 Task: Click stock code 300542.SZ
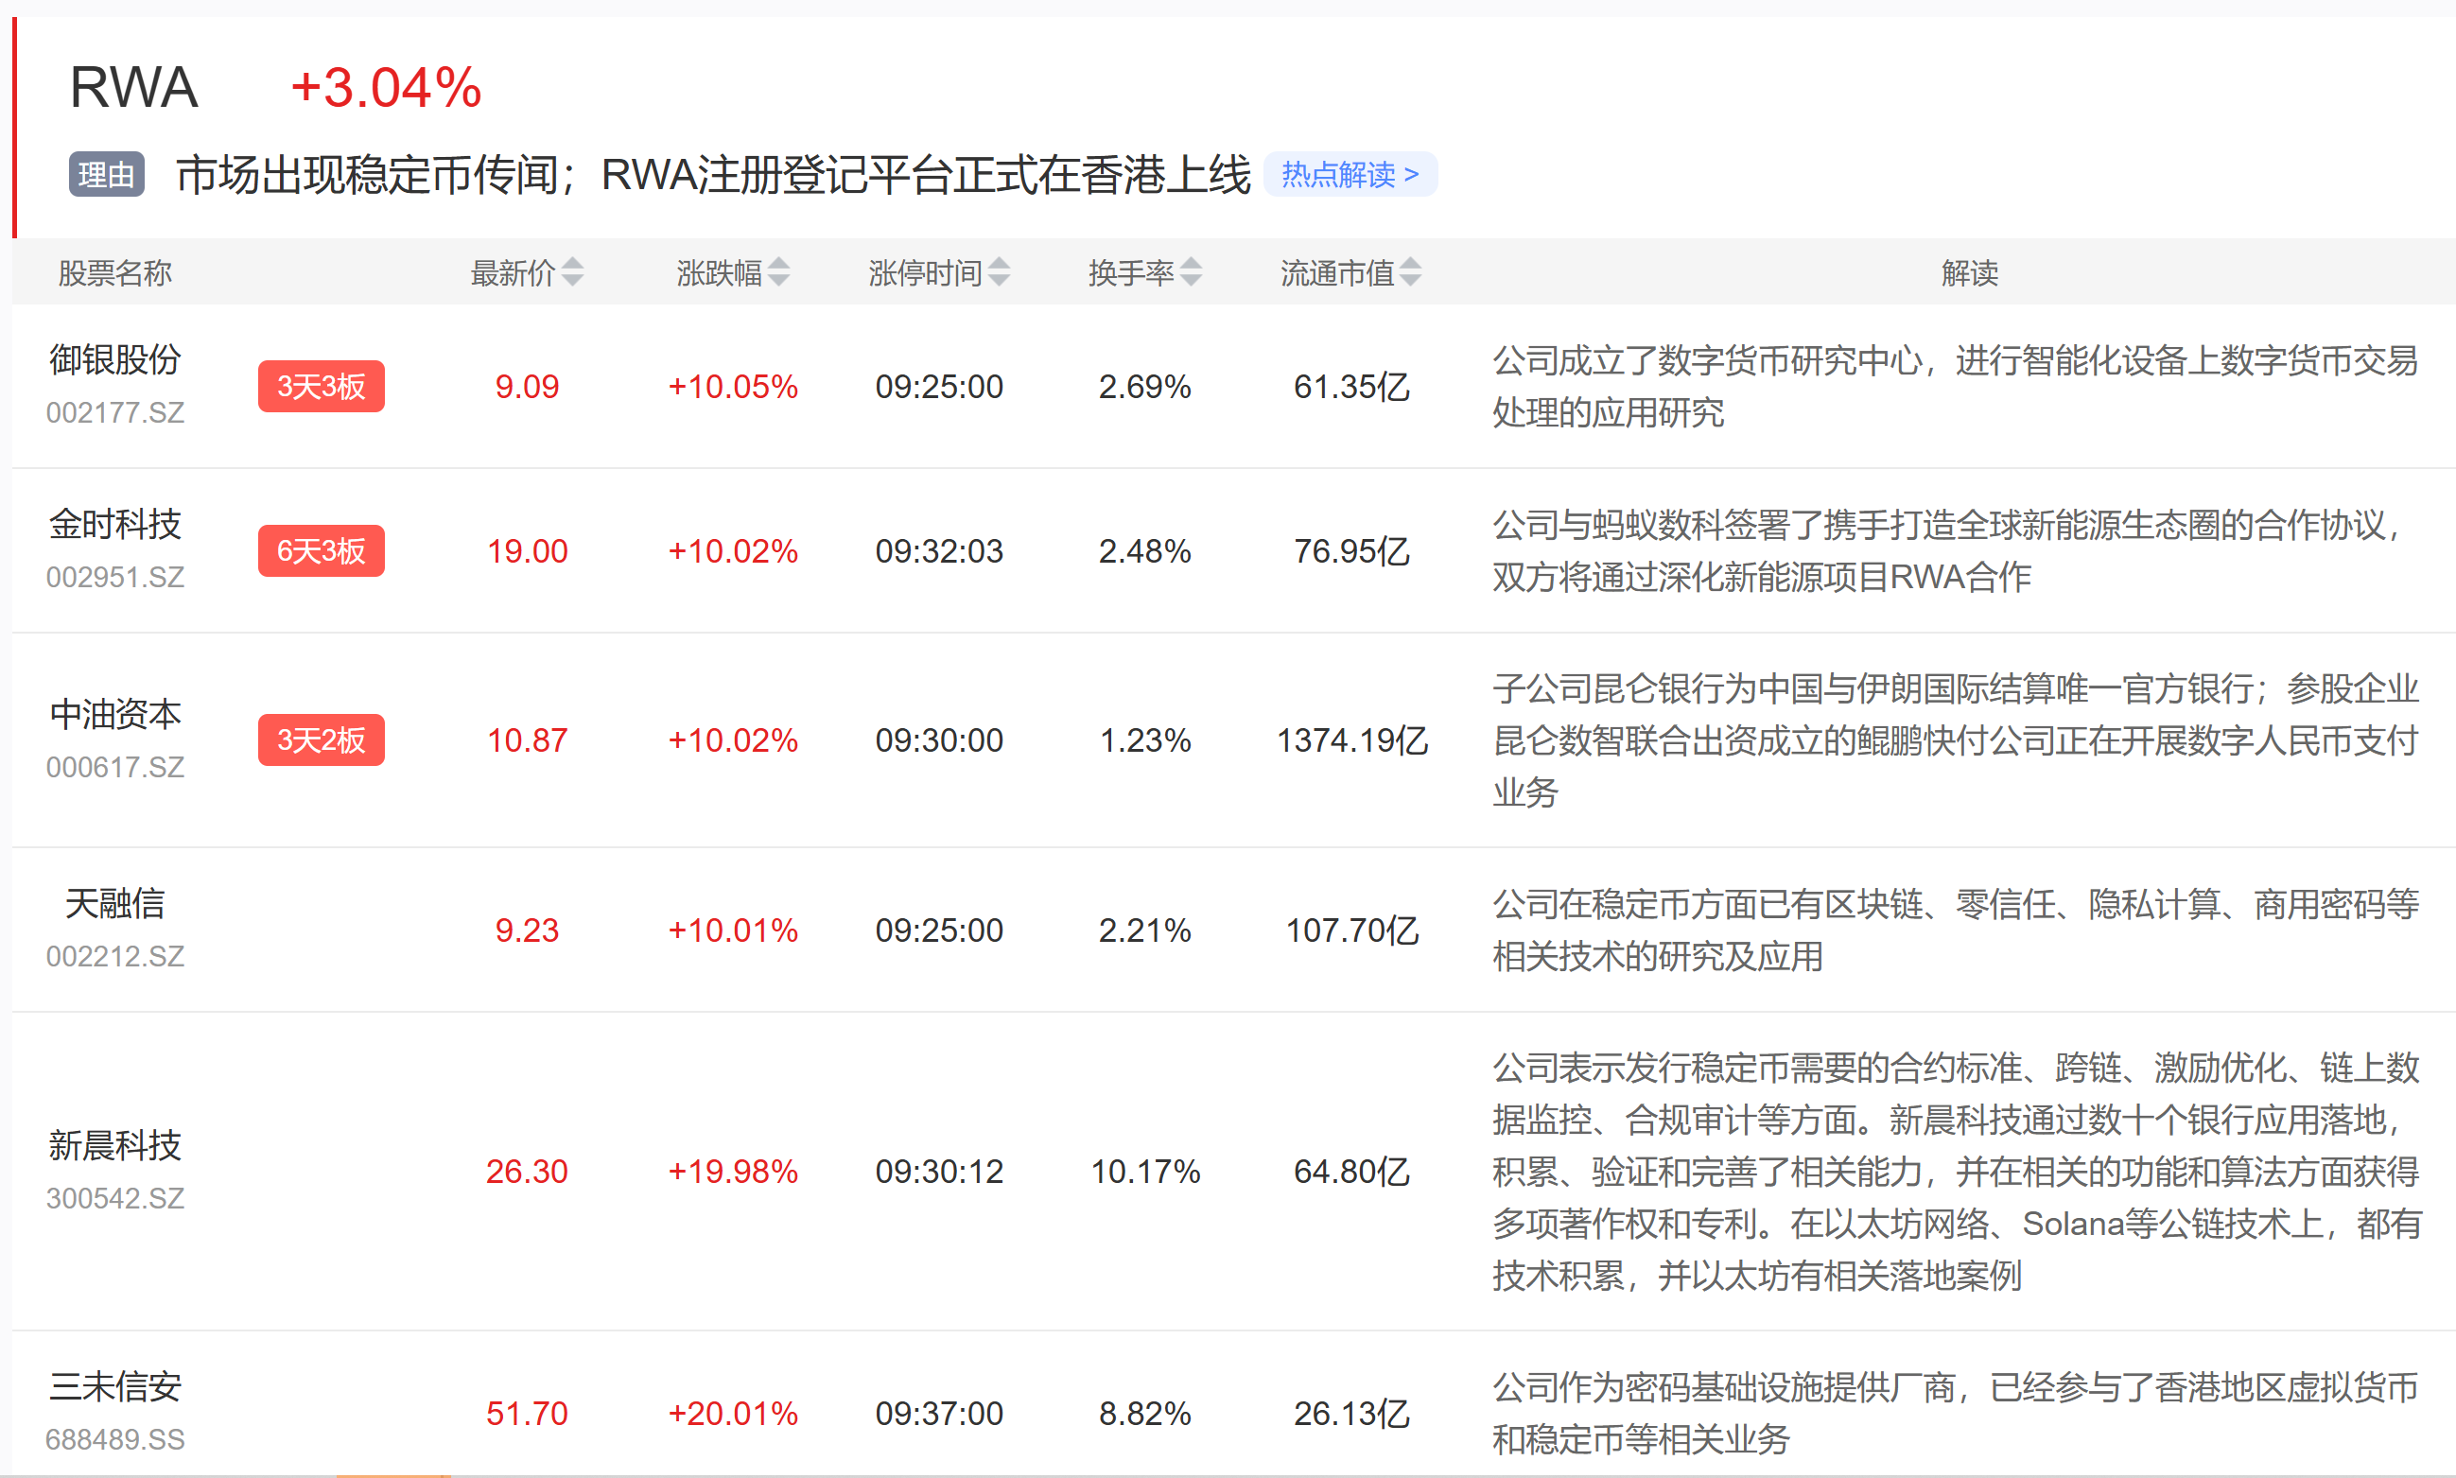[115, 1198]
